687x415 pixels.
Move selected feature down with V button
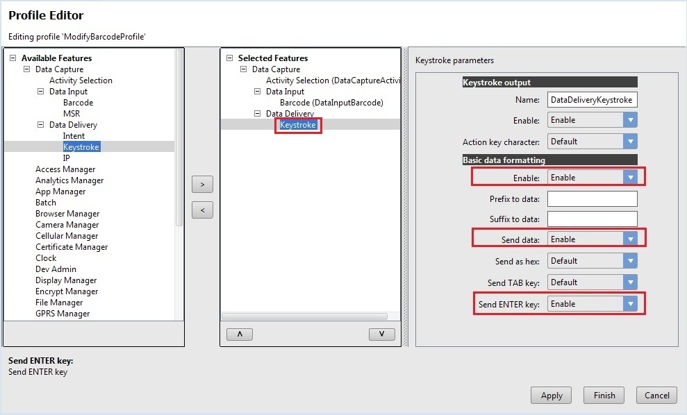(381, 334)
